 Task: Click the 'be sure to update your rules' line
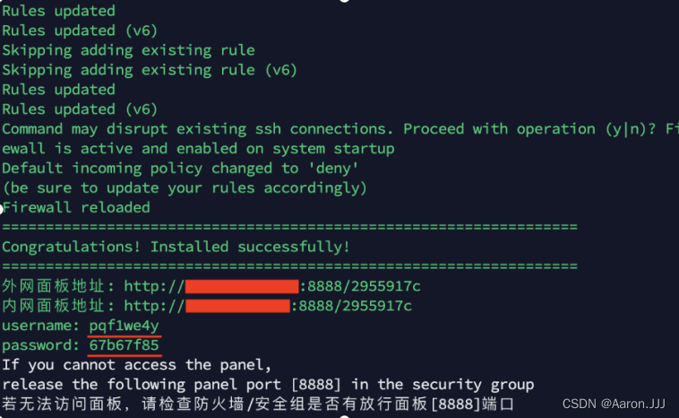tap(185, 188)
